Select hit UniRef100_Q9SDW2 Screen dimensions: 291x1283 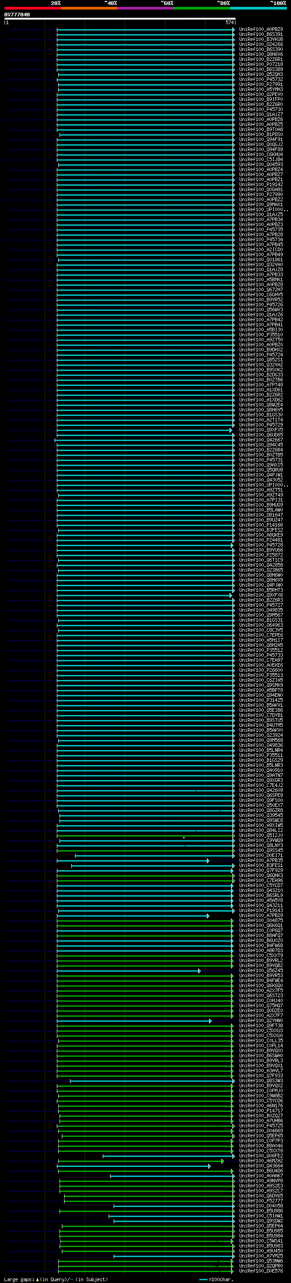pos(261,1220)
